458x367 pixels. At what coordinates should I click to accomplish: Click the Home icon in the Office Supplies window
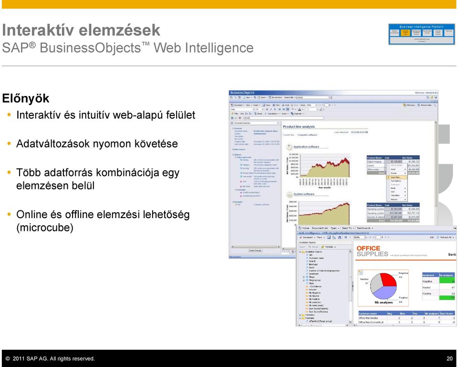[x=300, y=228]
